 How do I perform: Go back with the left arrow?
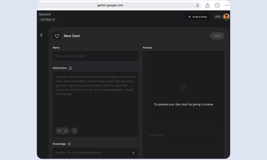coord(41,35)
